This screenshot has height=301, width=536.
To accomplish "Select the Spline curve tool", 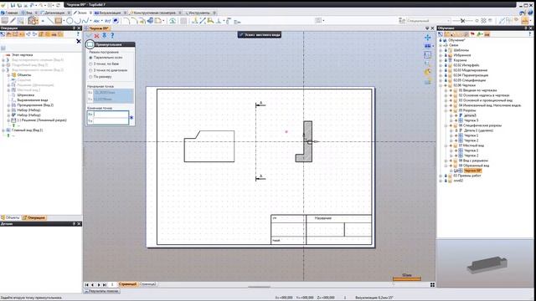I will [85, 21].
